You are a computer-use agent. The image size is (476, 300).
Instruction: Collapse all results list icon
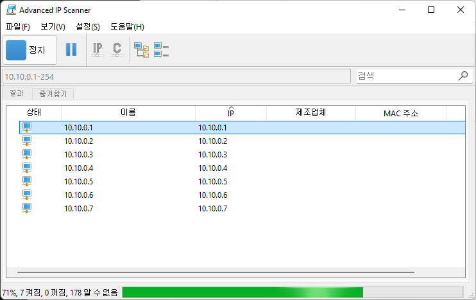click(161, 50)
